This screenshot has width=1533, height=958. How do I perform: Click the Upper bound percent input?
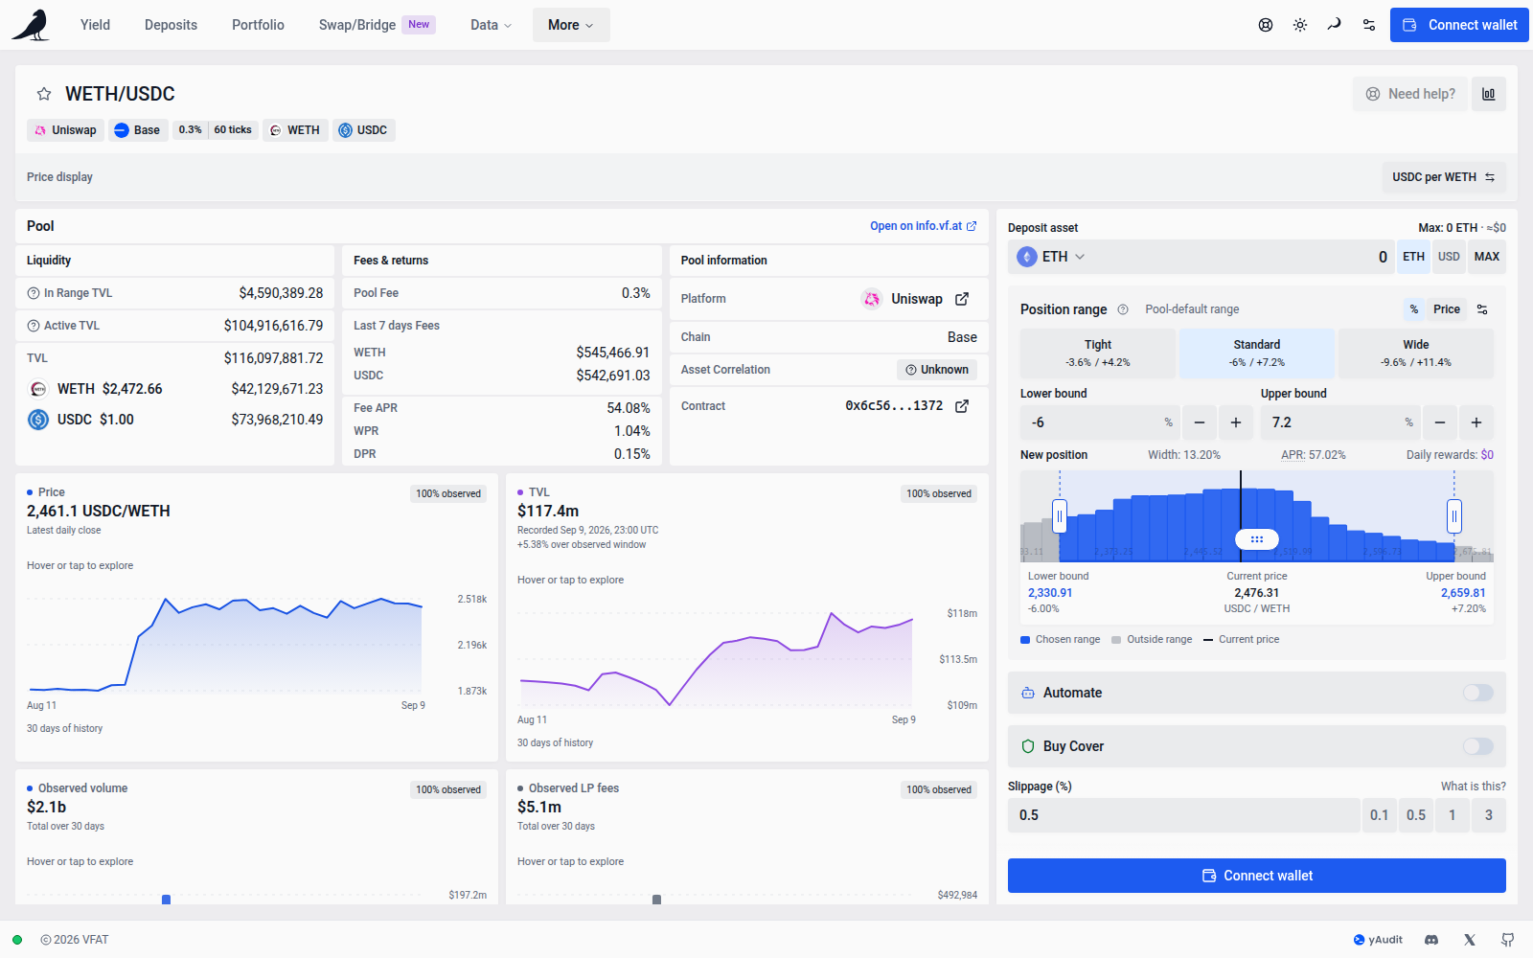tap(1340, 422)
